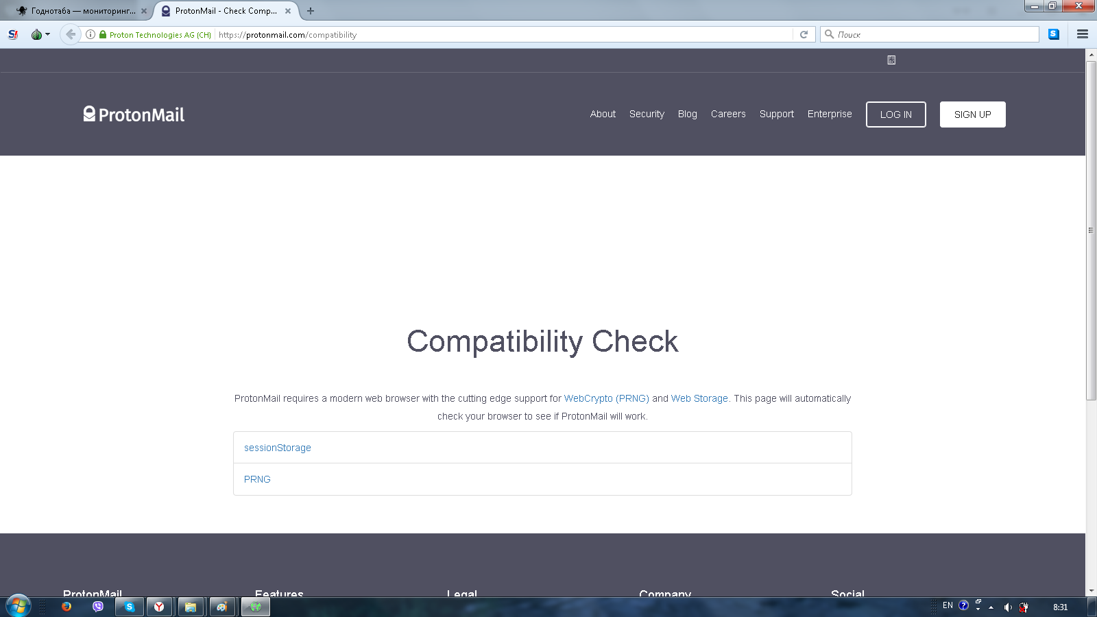Show hidden tray icons arrow
Screen dimensions: 1097x617
tap(991, 607)
